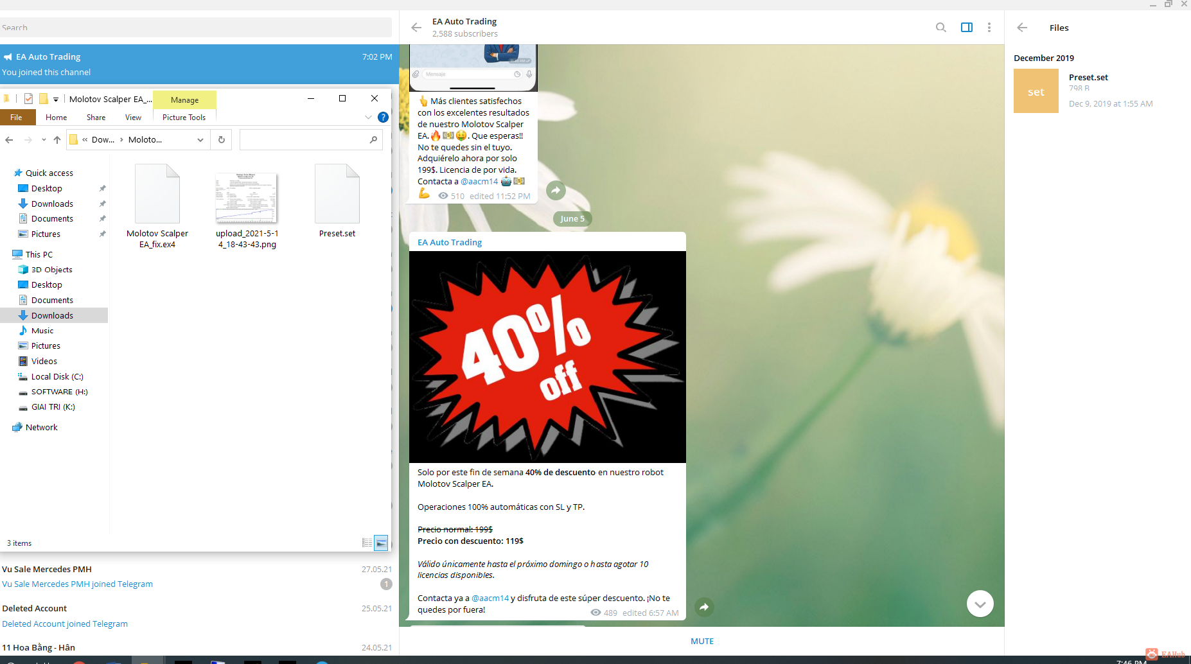Image resolution: width=1191 pixels, height=664 pixels.
Task: Go back from the Files panel
Action: click(1022, 28)
